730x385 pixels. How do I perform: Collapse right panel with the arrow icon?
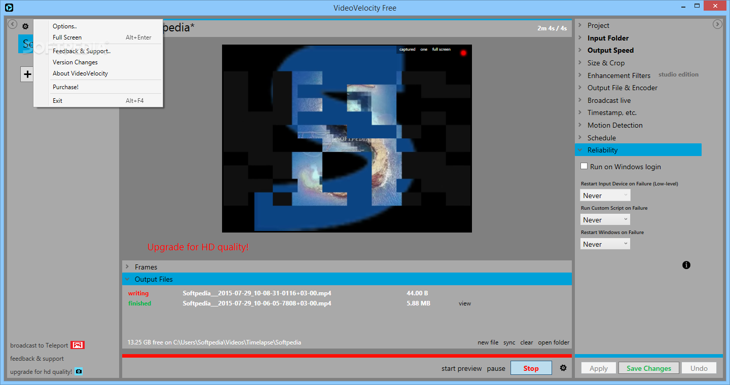click(717, 24)
